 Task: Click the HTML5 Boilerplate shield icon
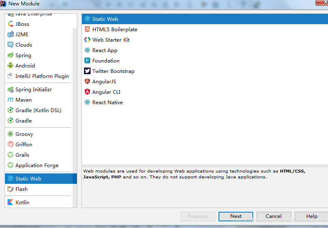click(x=87, y=29)
